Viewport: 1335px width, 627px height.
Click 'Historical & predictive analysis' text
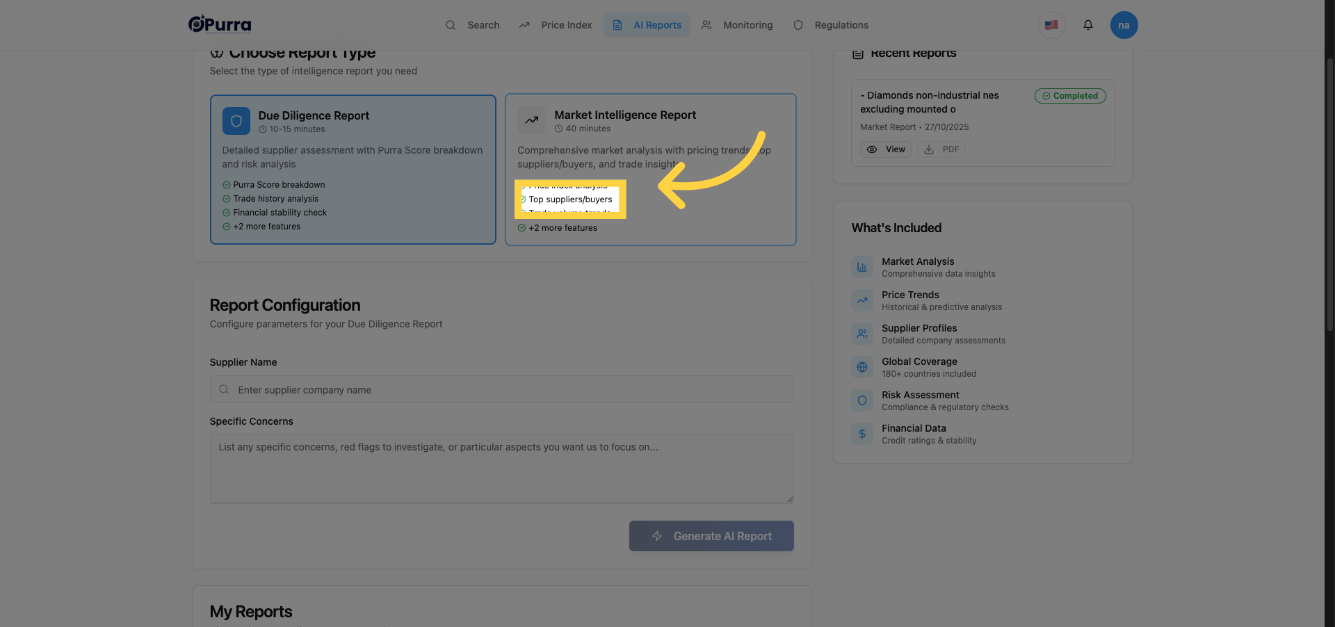pos(942,307)
